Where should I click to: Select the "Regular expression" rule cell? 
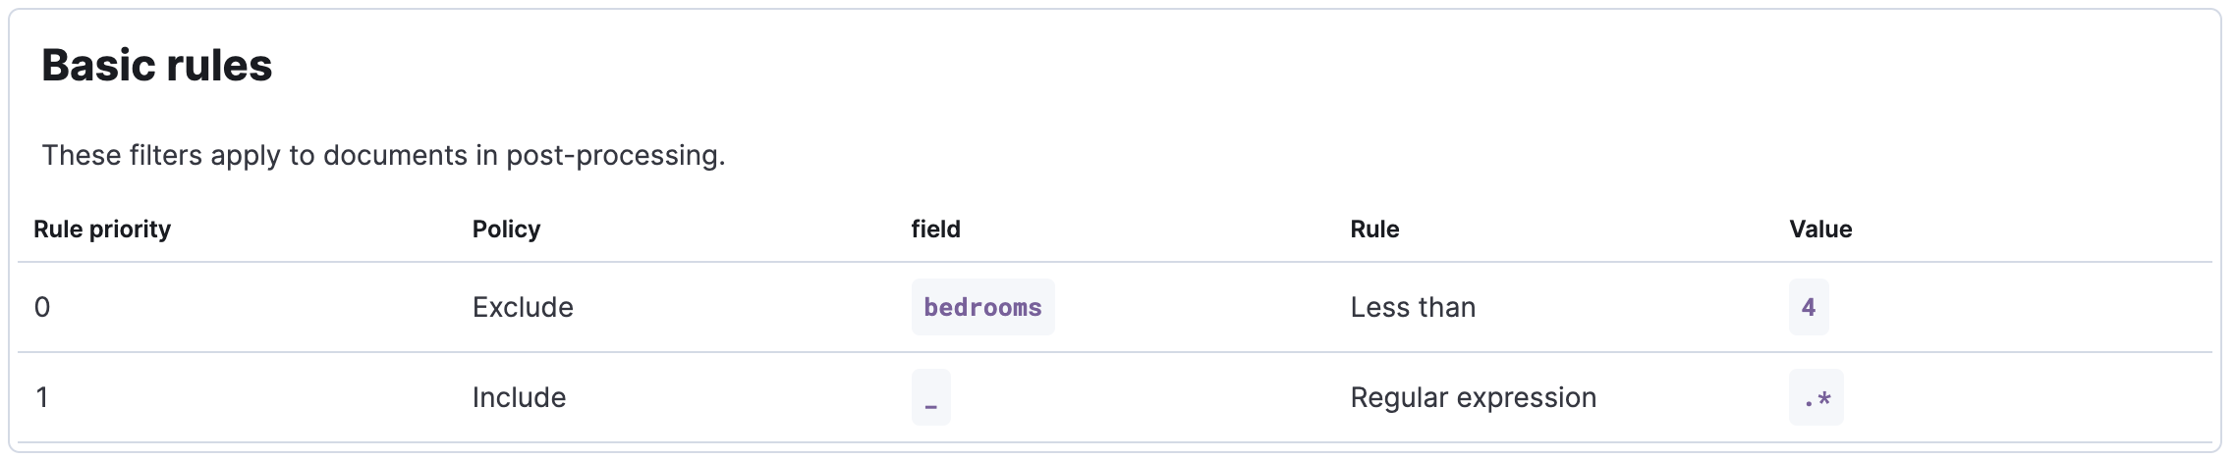coord(1473,397)
